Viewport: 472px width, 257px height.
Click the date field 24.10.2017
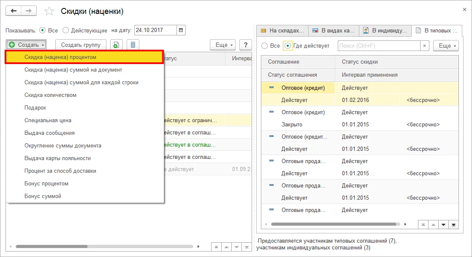pos(155,30)
